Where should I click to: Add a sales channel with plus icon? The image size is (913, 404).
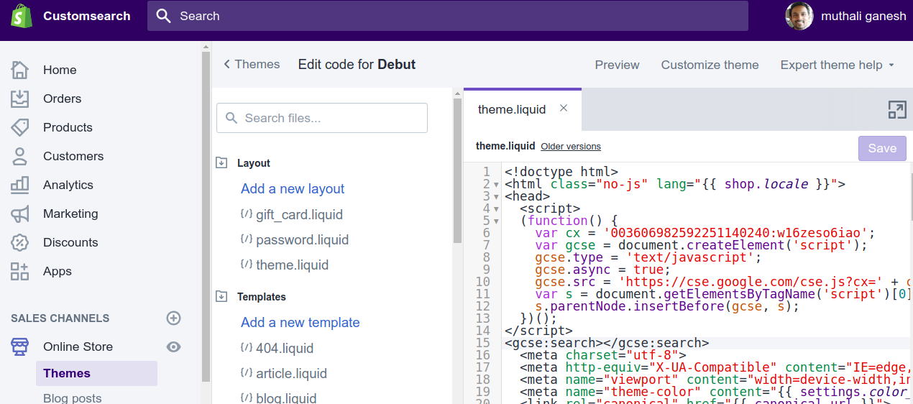173,318
